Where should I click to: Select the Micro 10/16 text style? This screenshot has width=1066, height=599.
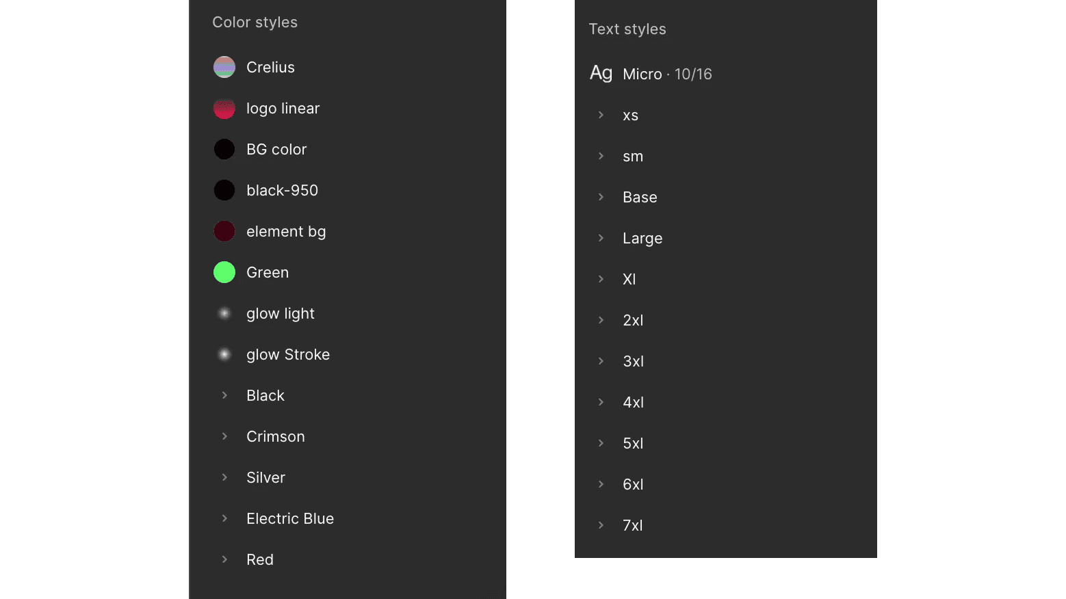[x=667, y=74]
